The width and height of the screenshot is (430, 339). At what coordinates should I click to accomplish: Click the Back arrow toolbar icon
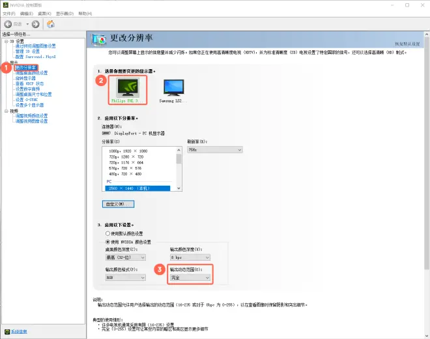(8, 24)
